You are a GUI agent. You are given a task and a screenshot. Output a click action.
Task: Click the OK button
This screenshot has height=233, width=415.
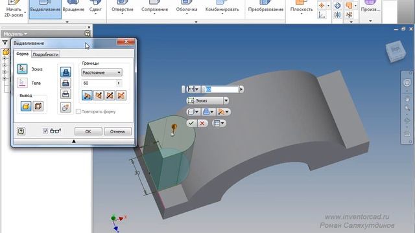88,131
